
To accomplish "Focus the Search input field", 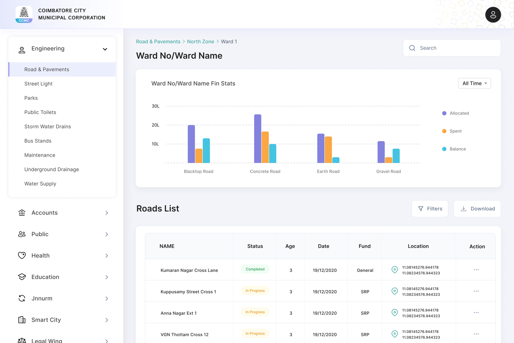I will 452,48.
